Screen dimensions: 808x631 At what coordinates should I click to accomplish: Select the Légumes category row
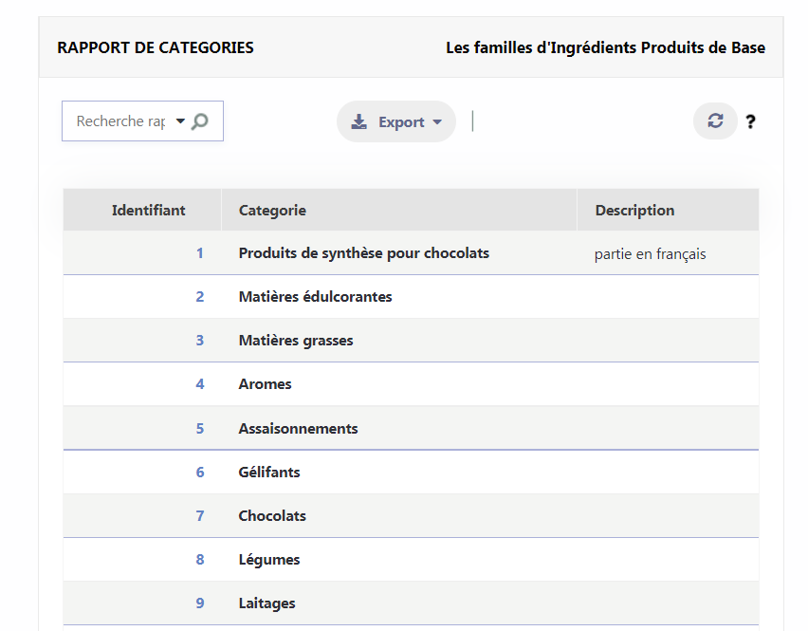click(x=411, y=559)
